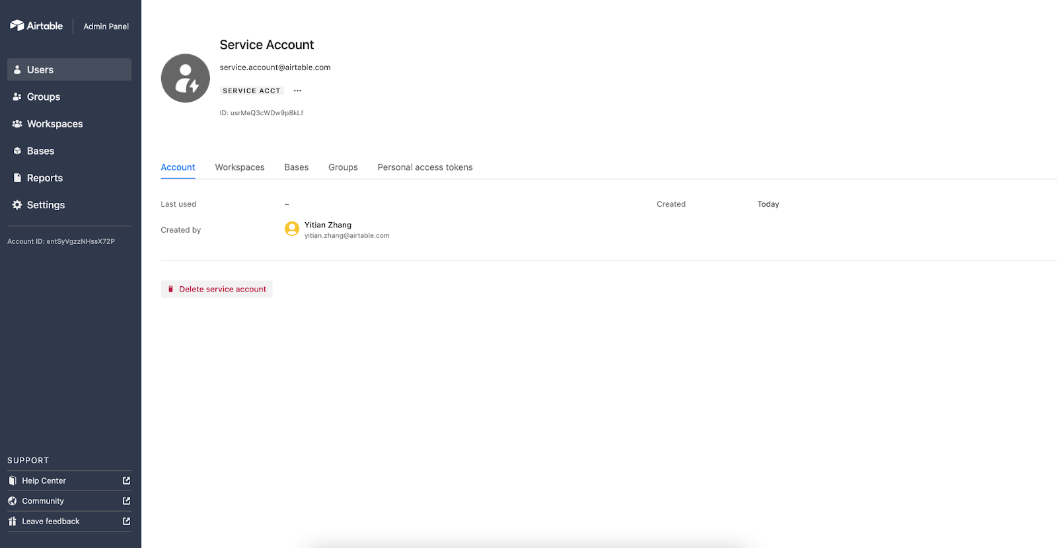Click the Groups icon in sidebar
1057x548 pixels.
pyautogui.click(x=17, y=97)
